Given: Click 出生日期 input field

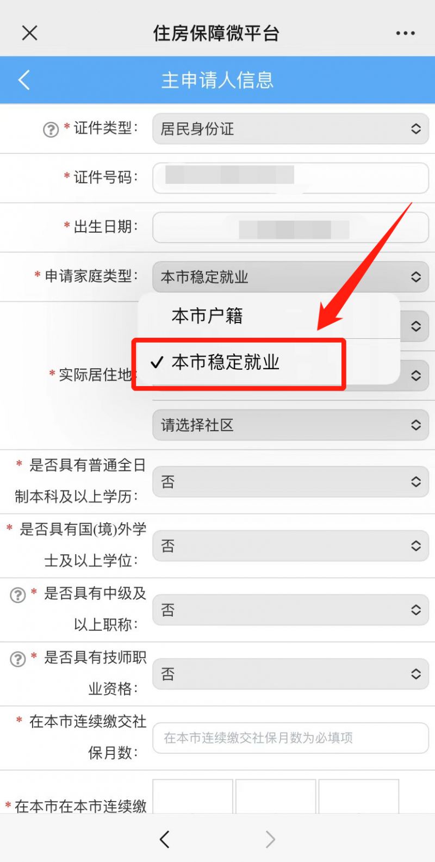Looking at the screenshot, I should coord(290,227).
